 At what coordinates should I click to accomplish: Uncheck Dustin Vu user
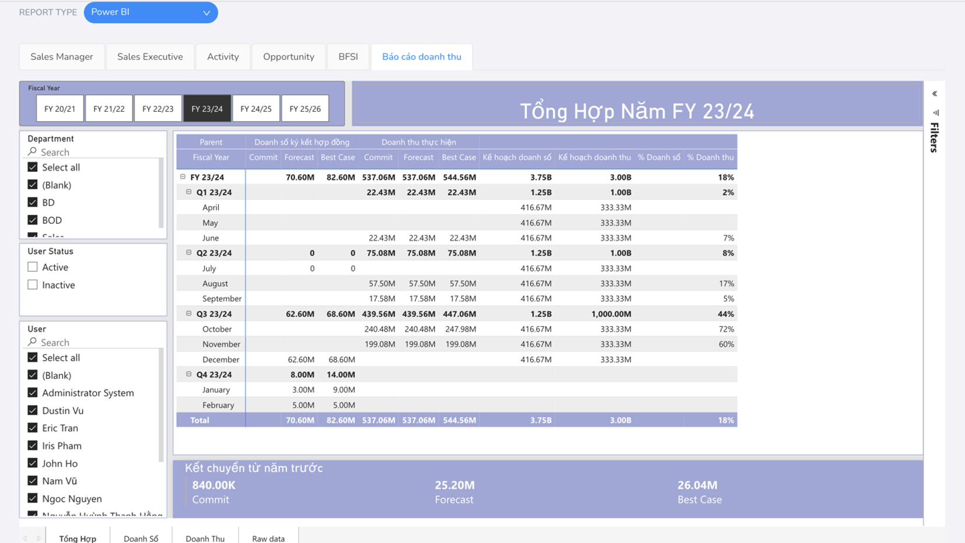pos(33,410)
